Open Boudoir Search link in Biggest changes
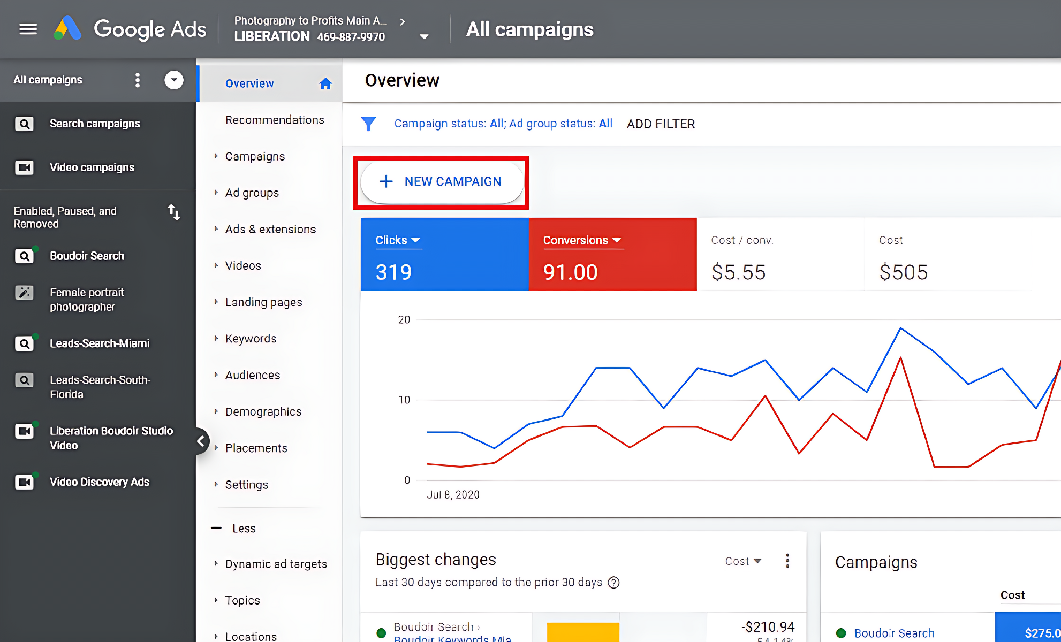The height and width of the screenshot is (642, 1061). click(x=436, y=626)
